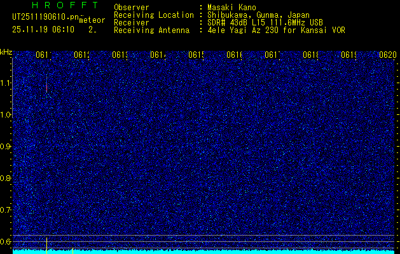Click the cyan signal power bar
Image resolution: width=400 pixels, height=254 pixels.
(x=203, y=252)
